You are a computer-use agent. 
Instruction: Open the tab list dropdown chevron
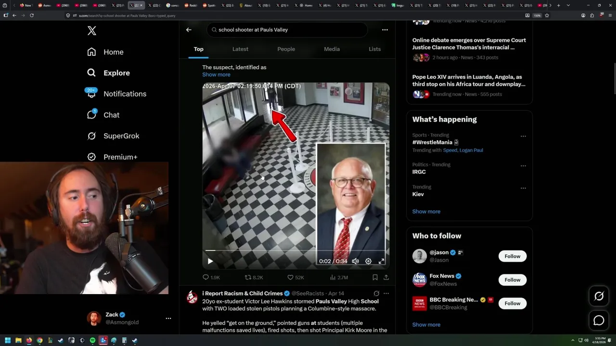568,5
